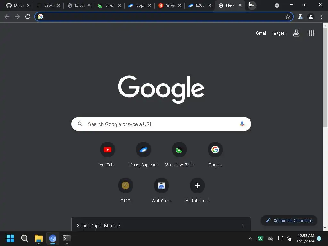Open Search Labs flask icon on page

coord(296,33)
